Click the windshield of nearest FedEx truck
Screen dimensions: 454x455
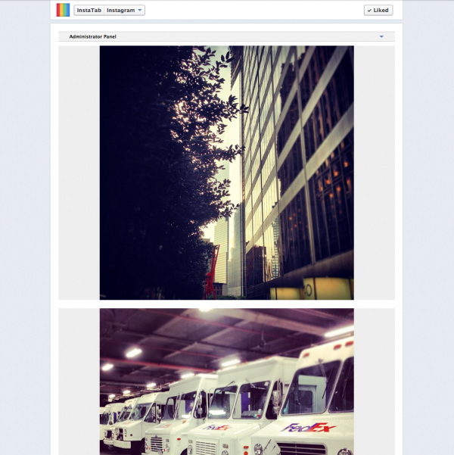click(x=310, y=386)
